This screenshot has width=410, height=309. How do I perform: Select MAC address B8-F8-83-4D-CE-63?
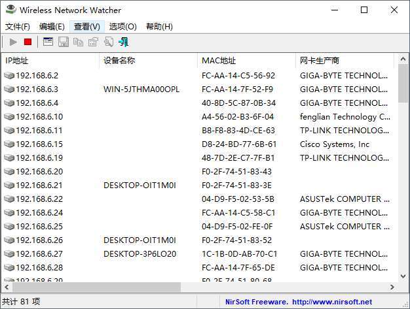tap(238, 131)
